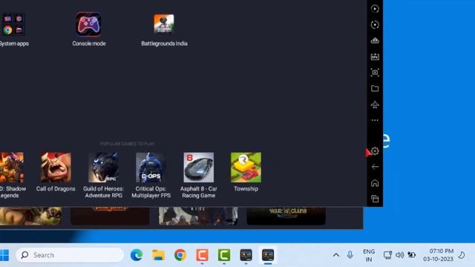Open volume control tray icon
The image size is (475, 267).
[x=399, y=255]
